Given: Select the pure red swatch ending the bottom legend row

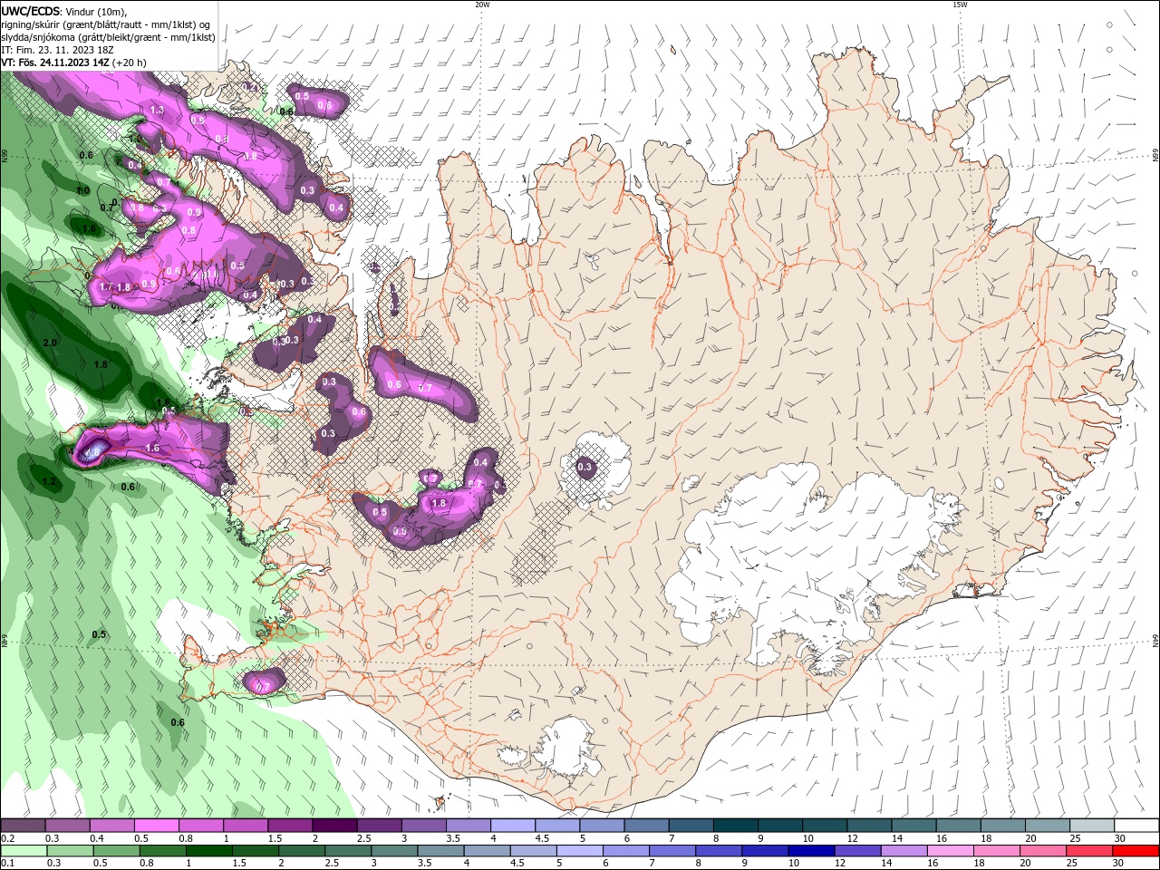Looking at the screenshot, I should coord(1136,851).
